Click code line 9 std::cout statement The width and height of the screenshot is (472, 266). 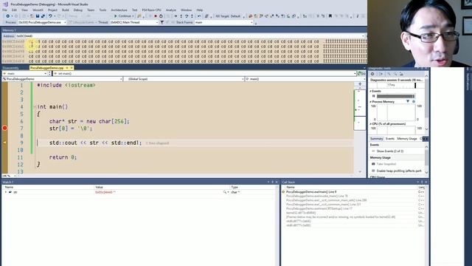tap(95, 143)
